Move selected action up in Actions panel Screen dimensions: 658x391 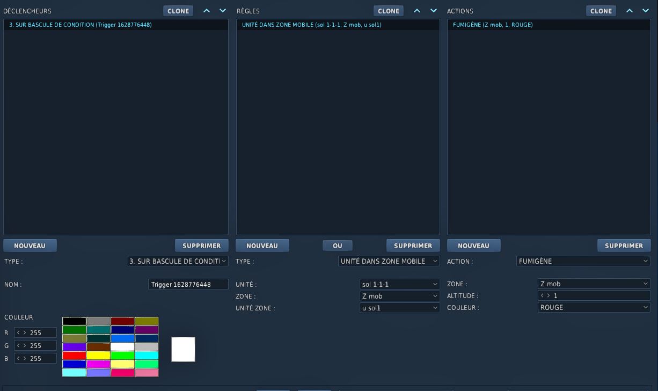[630, 11]
